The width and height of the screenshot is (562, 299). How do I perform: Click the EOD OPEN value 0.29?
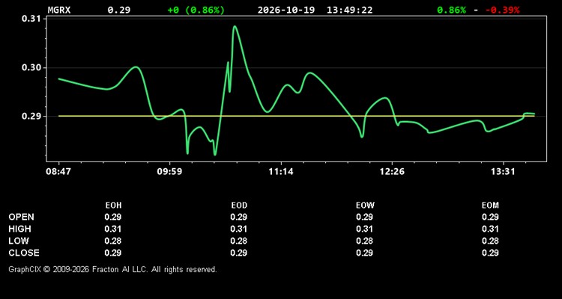pyautogui.click(x=239, y=217)
